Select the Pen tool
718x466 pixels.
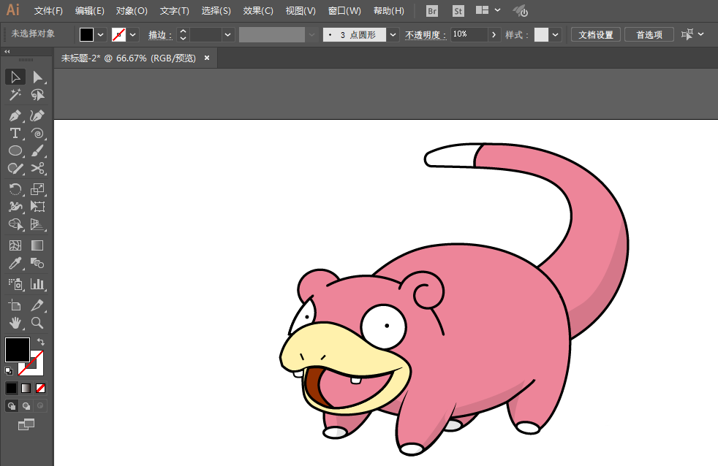(15, 115)
